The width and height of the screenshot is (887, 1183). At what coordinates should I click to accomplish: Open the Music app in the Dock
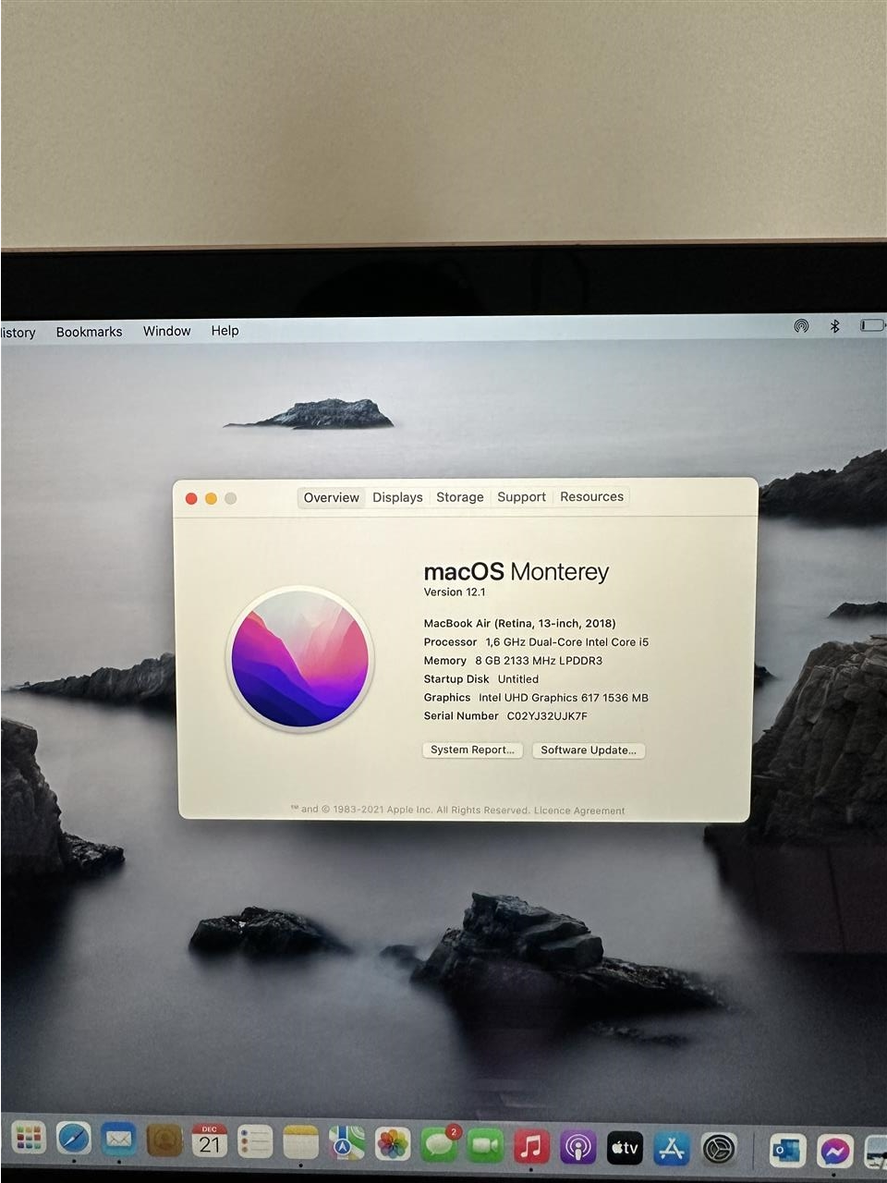(x=531, y=1147)
